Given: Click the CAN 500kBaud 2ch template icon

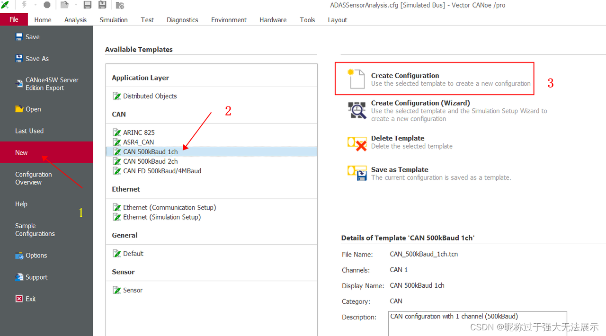Looking at the screenshot, I should pyautogui.click(x=117, y=161).
